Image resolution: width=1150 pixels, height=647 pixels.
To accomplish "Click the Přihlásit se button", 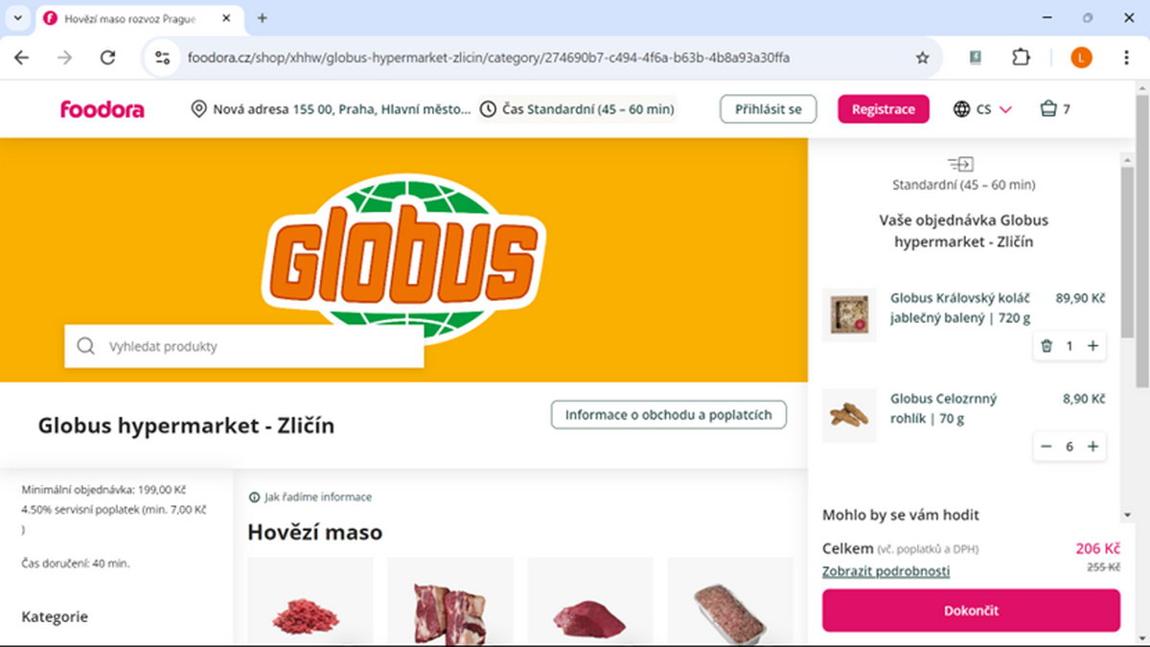I will point(769,109).
